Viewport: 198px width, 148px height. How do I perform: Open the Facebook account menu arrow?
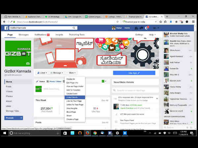pos(158,28)
